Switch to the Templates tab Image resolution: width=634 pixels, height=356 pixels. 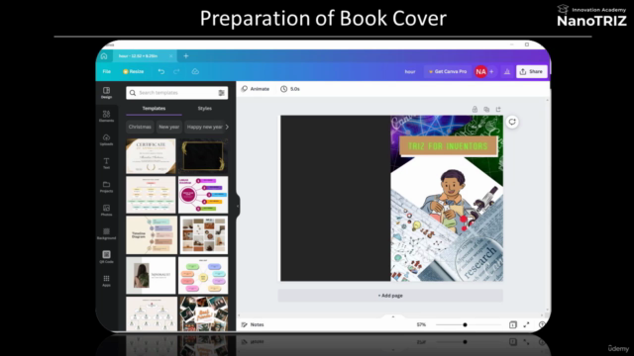(154, 108)
